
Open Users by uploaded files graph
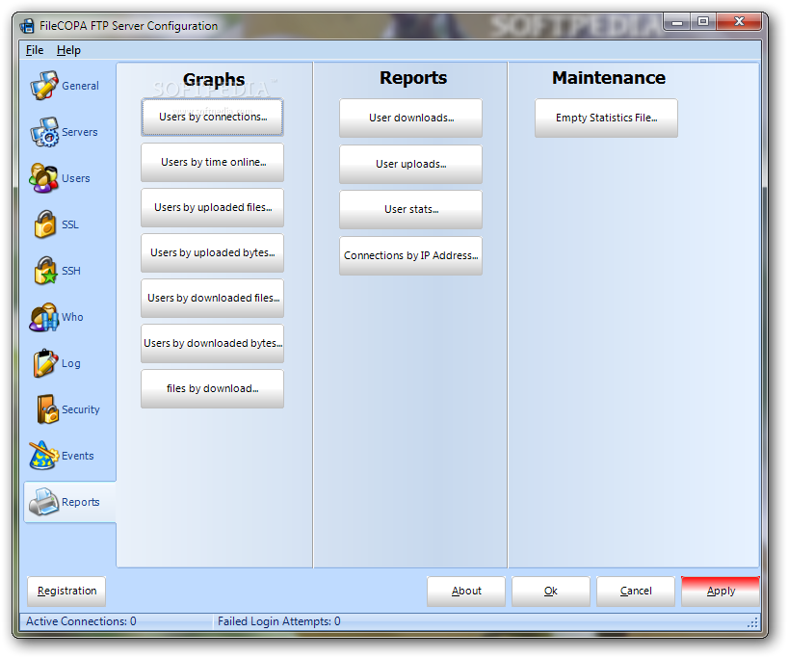(x=213, y=207)
